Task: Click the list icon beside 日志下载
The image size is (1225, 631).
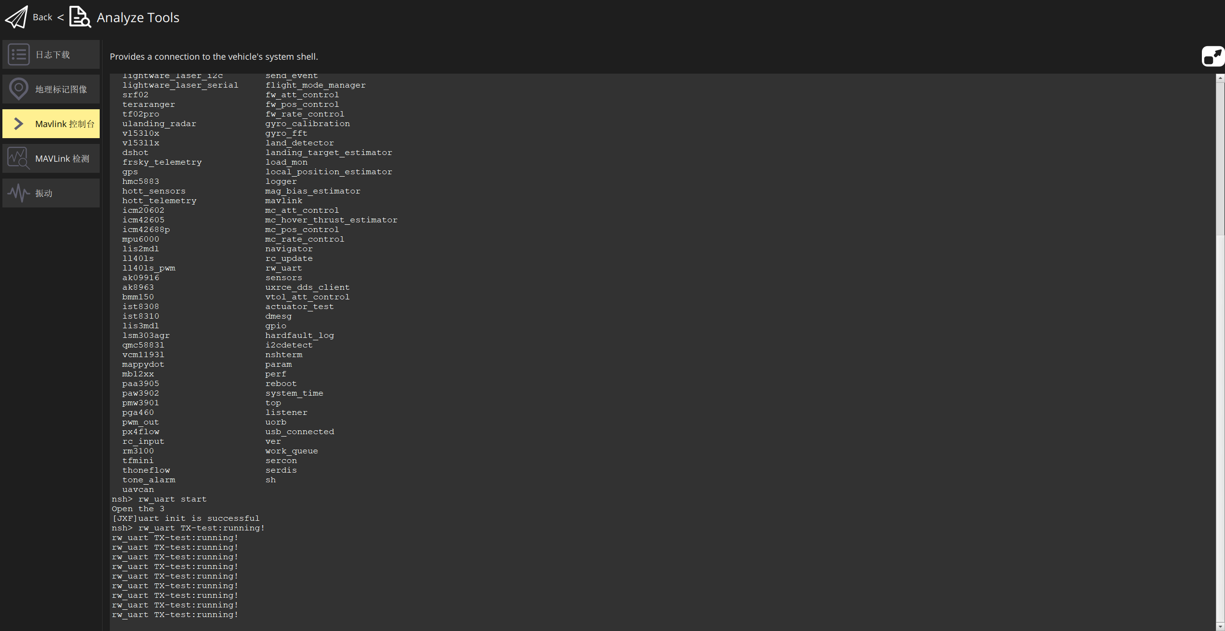Action: (x=19, y=54)
